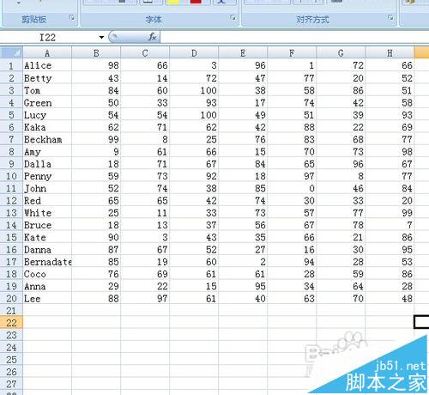The image size is (429, 395).
Task: Select column A header
Action: point(47,53)
